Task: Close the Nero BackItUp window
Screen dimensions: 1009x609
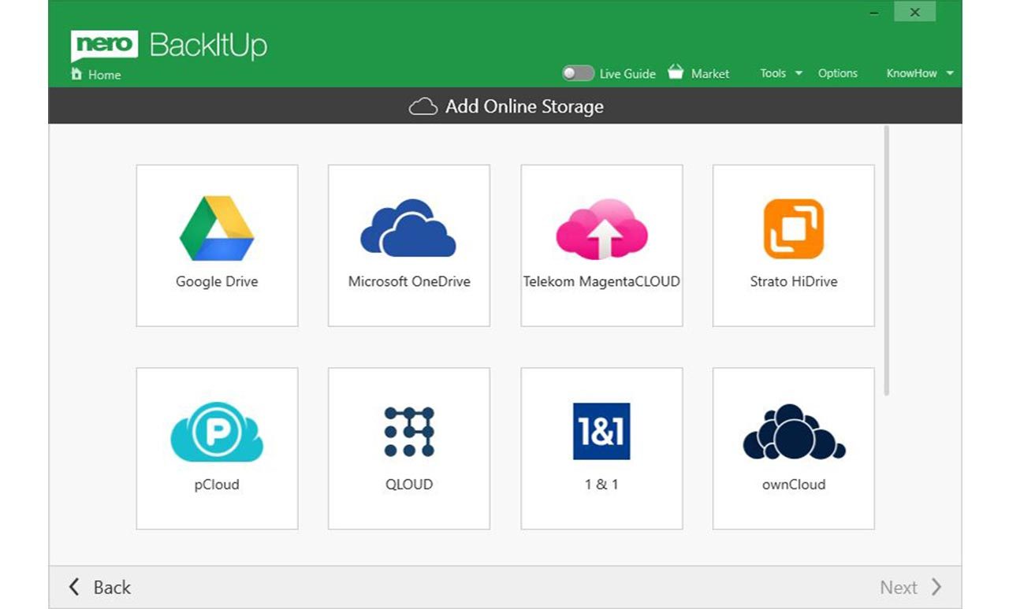Action: pos(914,12)
